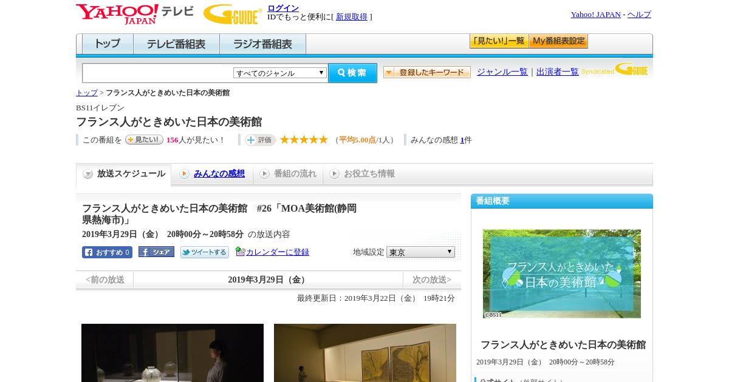Click the right photo with folding screens
The image size is (729, 382).
click(365, 353)
